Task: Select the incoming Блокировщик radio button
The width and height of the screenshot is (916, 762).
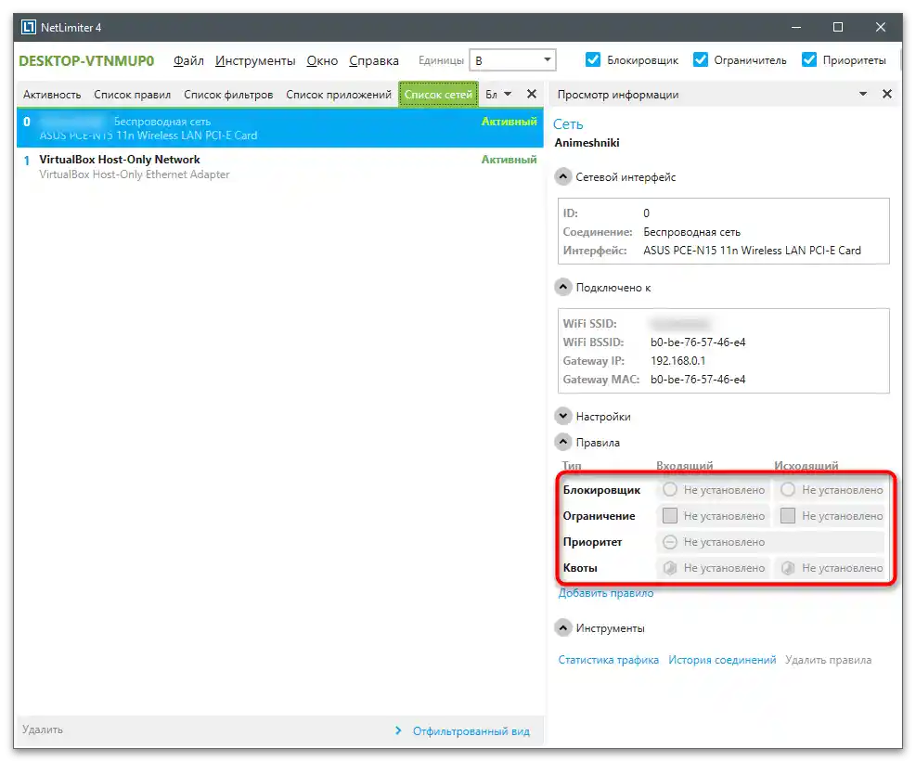Action: coord(670,489)
